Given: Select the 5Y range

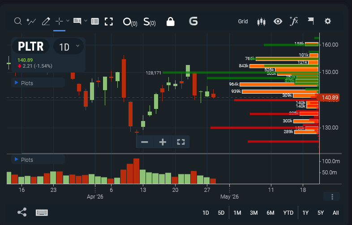Looking at the screenshot, I should (x=321, y=212).
